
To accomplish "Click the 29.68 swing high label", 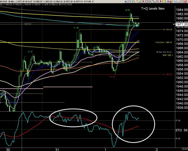I will click(x=127, y=10).
